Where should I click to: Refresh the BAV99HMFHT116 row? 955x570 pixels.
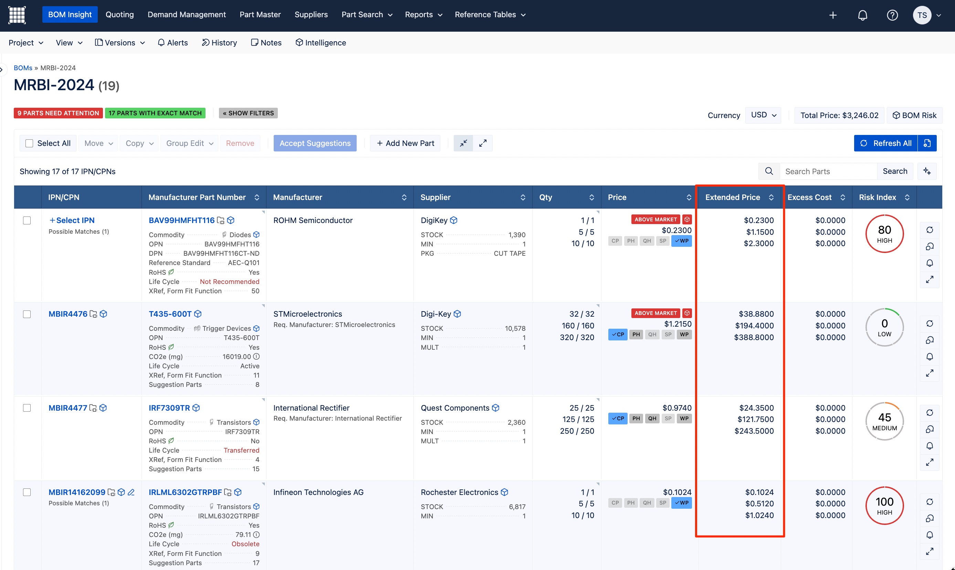coord(929,230)
